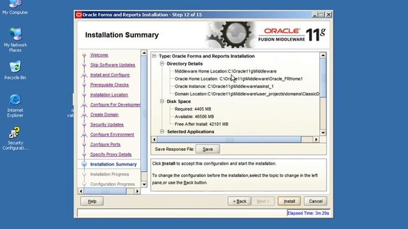Viewport: 408px width, 229px height.
Task: Click step list scroll-left arrow
Action: click(81, 191)
